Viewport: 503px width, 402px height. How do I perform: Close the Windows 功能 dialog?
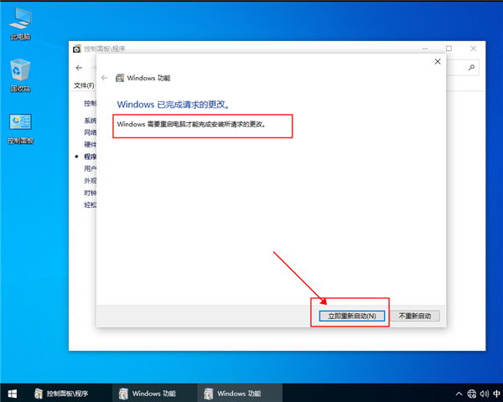[x=437, y=61]
